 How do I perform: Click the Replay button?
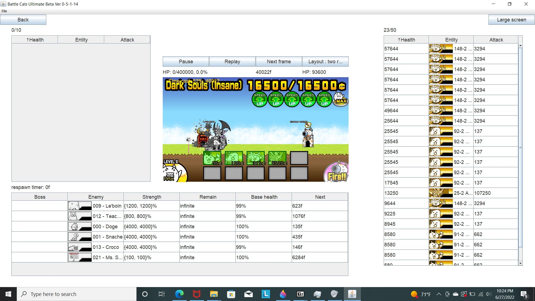pyautogui.click(x=232, y=62)
